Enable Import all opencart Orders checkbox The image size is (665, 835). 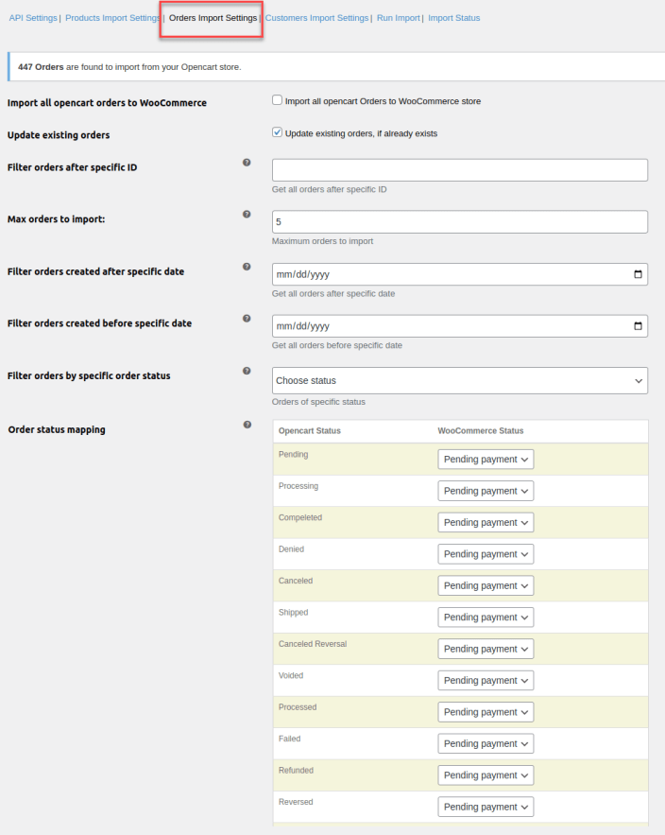tap(277, 100)
